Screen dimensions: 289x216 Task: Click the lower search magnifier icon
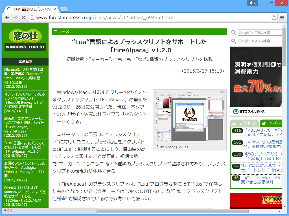[x=233, y=41]
